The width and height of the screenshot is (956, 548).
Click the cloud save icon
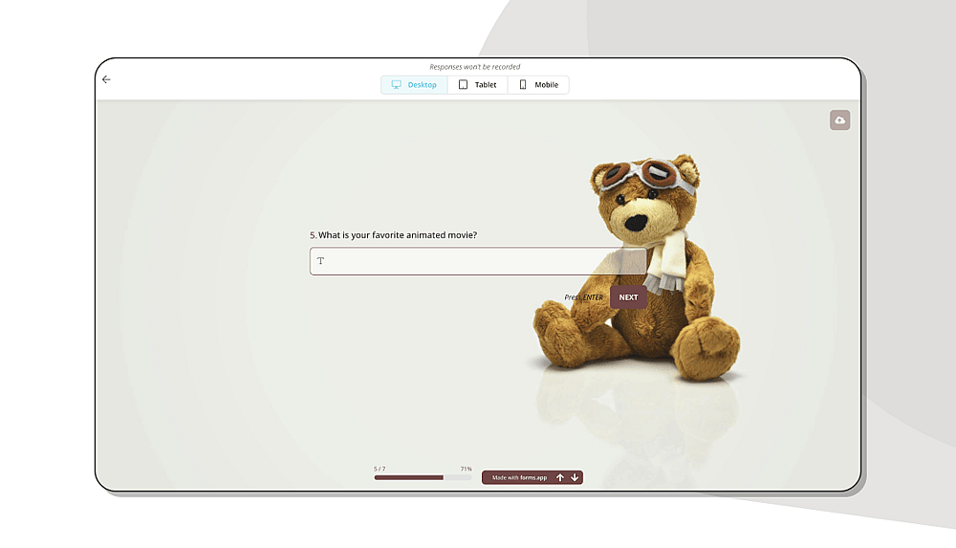point(839,121)
